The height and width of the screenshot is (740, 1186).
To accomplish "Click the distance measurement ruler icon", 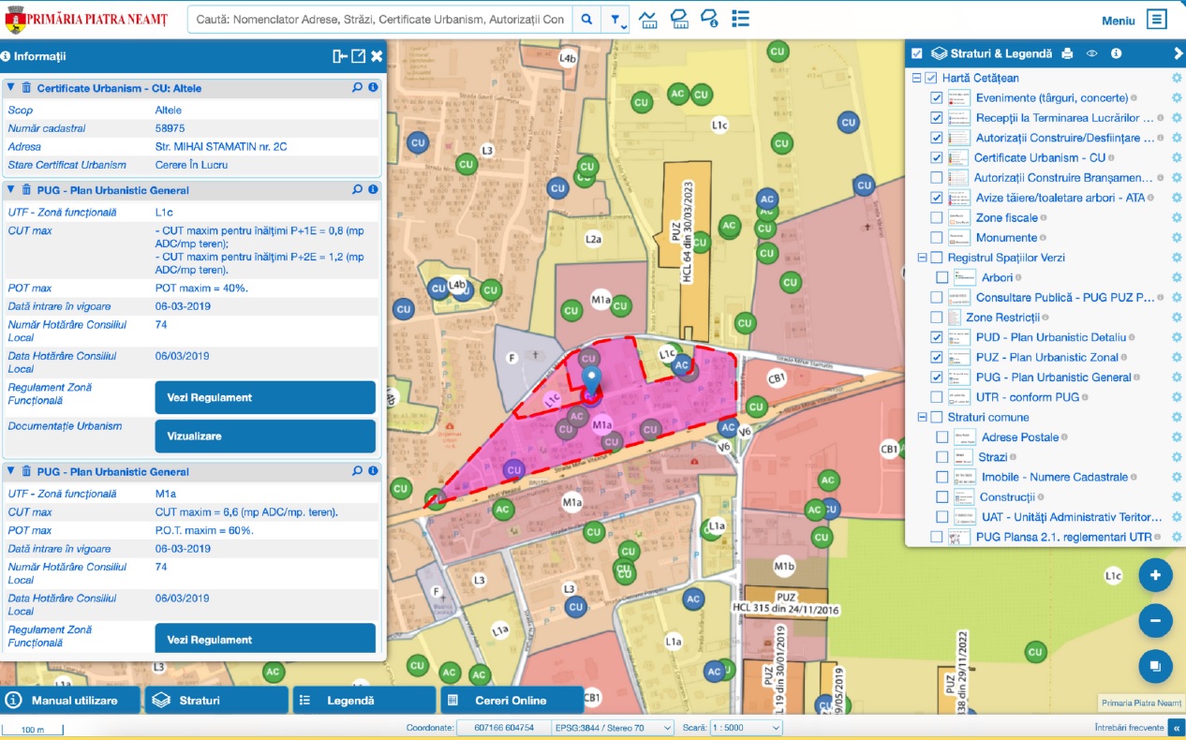I will 647,20.
